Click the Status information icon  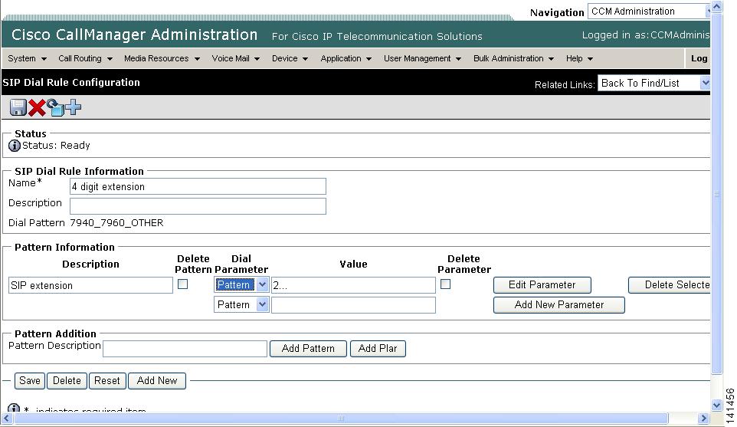14,146
